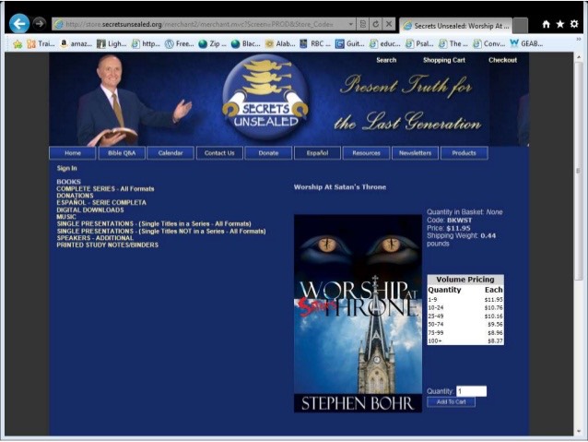Click the forward navigation arrow
Viewport: 588px width, 442px height.
click(39, 23)
